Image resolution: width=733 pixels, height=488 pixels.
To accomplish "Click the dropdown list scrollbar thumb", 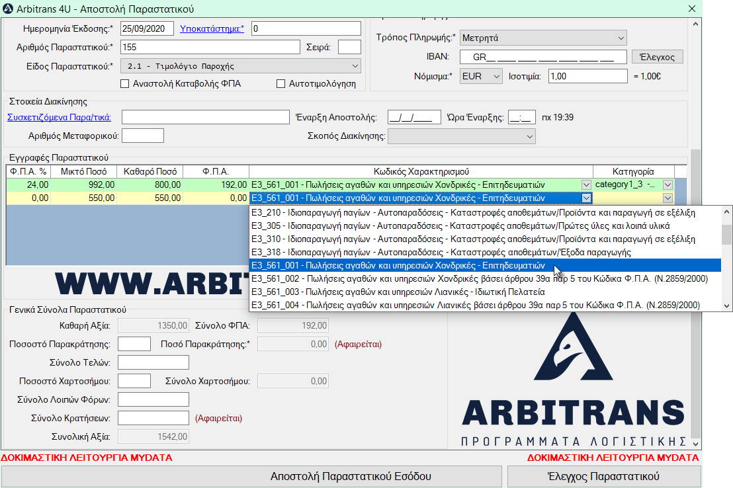I will tap(726, 235).
